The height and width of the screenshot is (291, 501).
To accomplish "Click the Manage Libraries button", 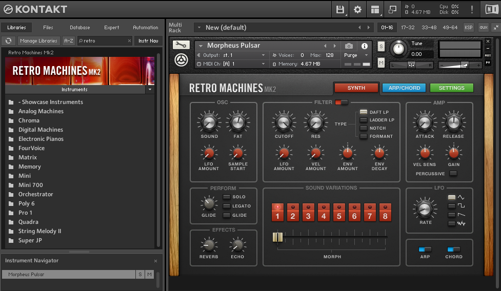I will click(x=38, y=41).
